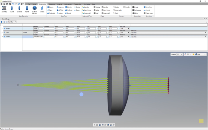The height and width of the screenshot is (130, 208).
Task: Choose Cylinder basic form
Action: click(x=69, y=7)
